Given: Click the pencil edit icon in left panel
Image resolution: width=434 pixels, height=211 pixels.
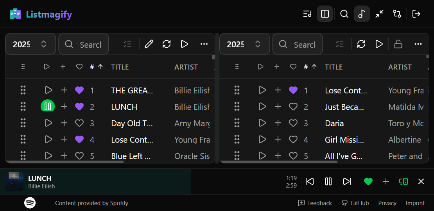Looking at the screenshot, I should pyautogui.click(x=149, y=44).
